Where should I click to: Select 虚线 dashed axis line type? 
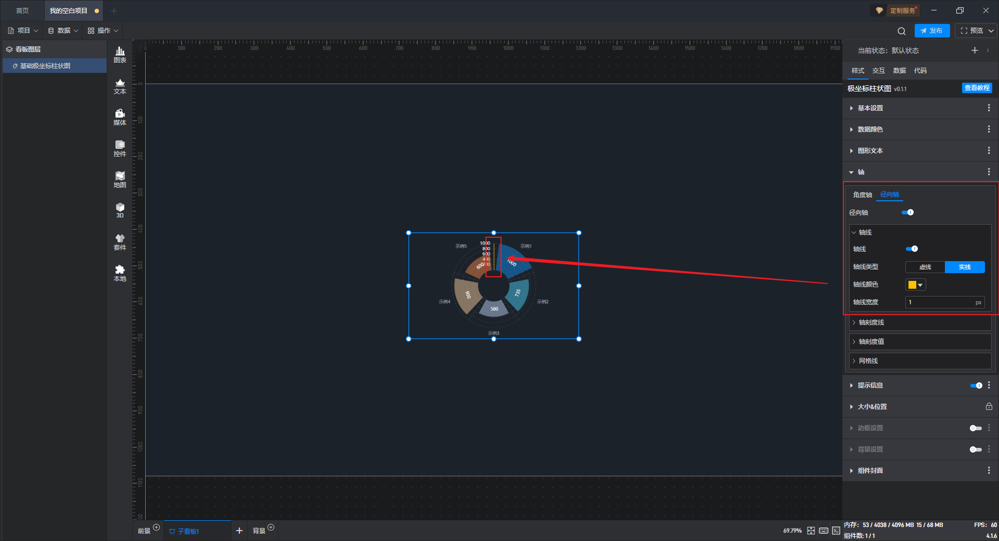(925, 267)
